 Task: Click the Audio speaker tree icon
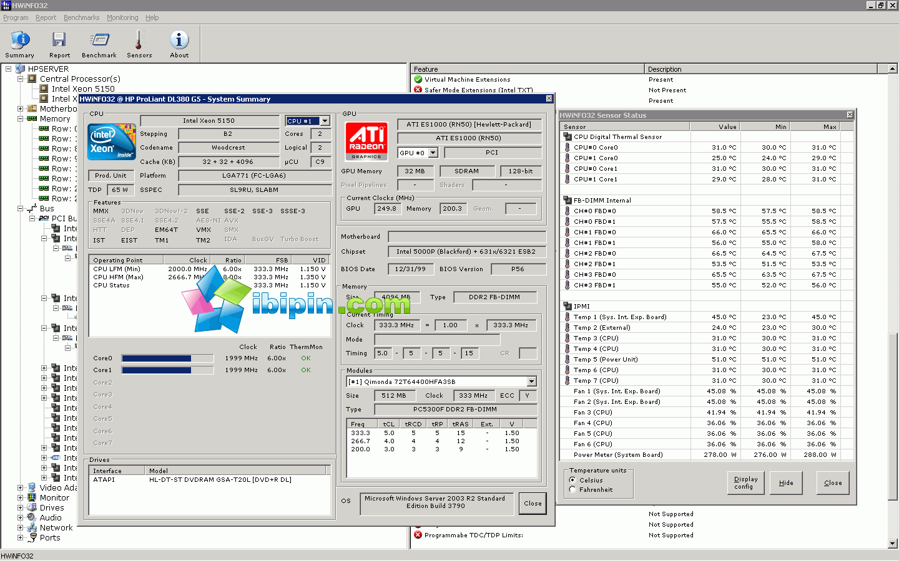32,517
